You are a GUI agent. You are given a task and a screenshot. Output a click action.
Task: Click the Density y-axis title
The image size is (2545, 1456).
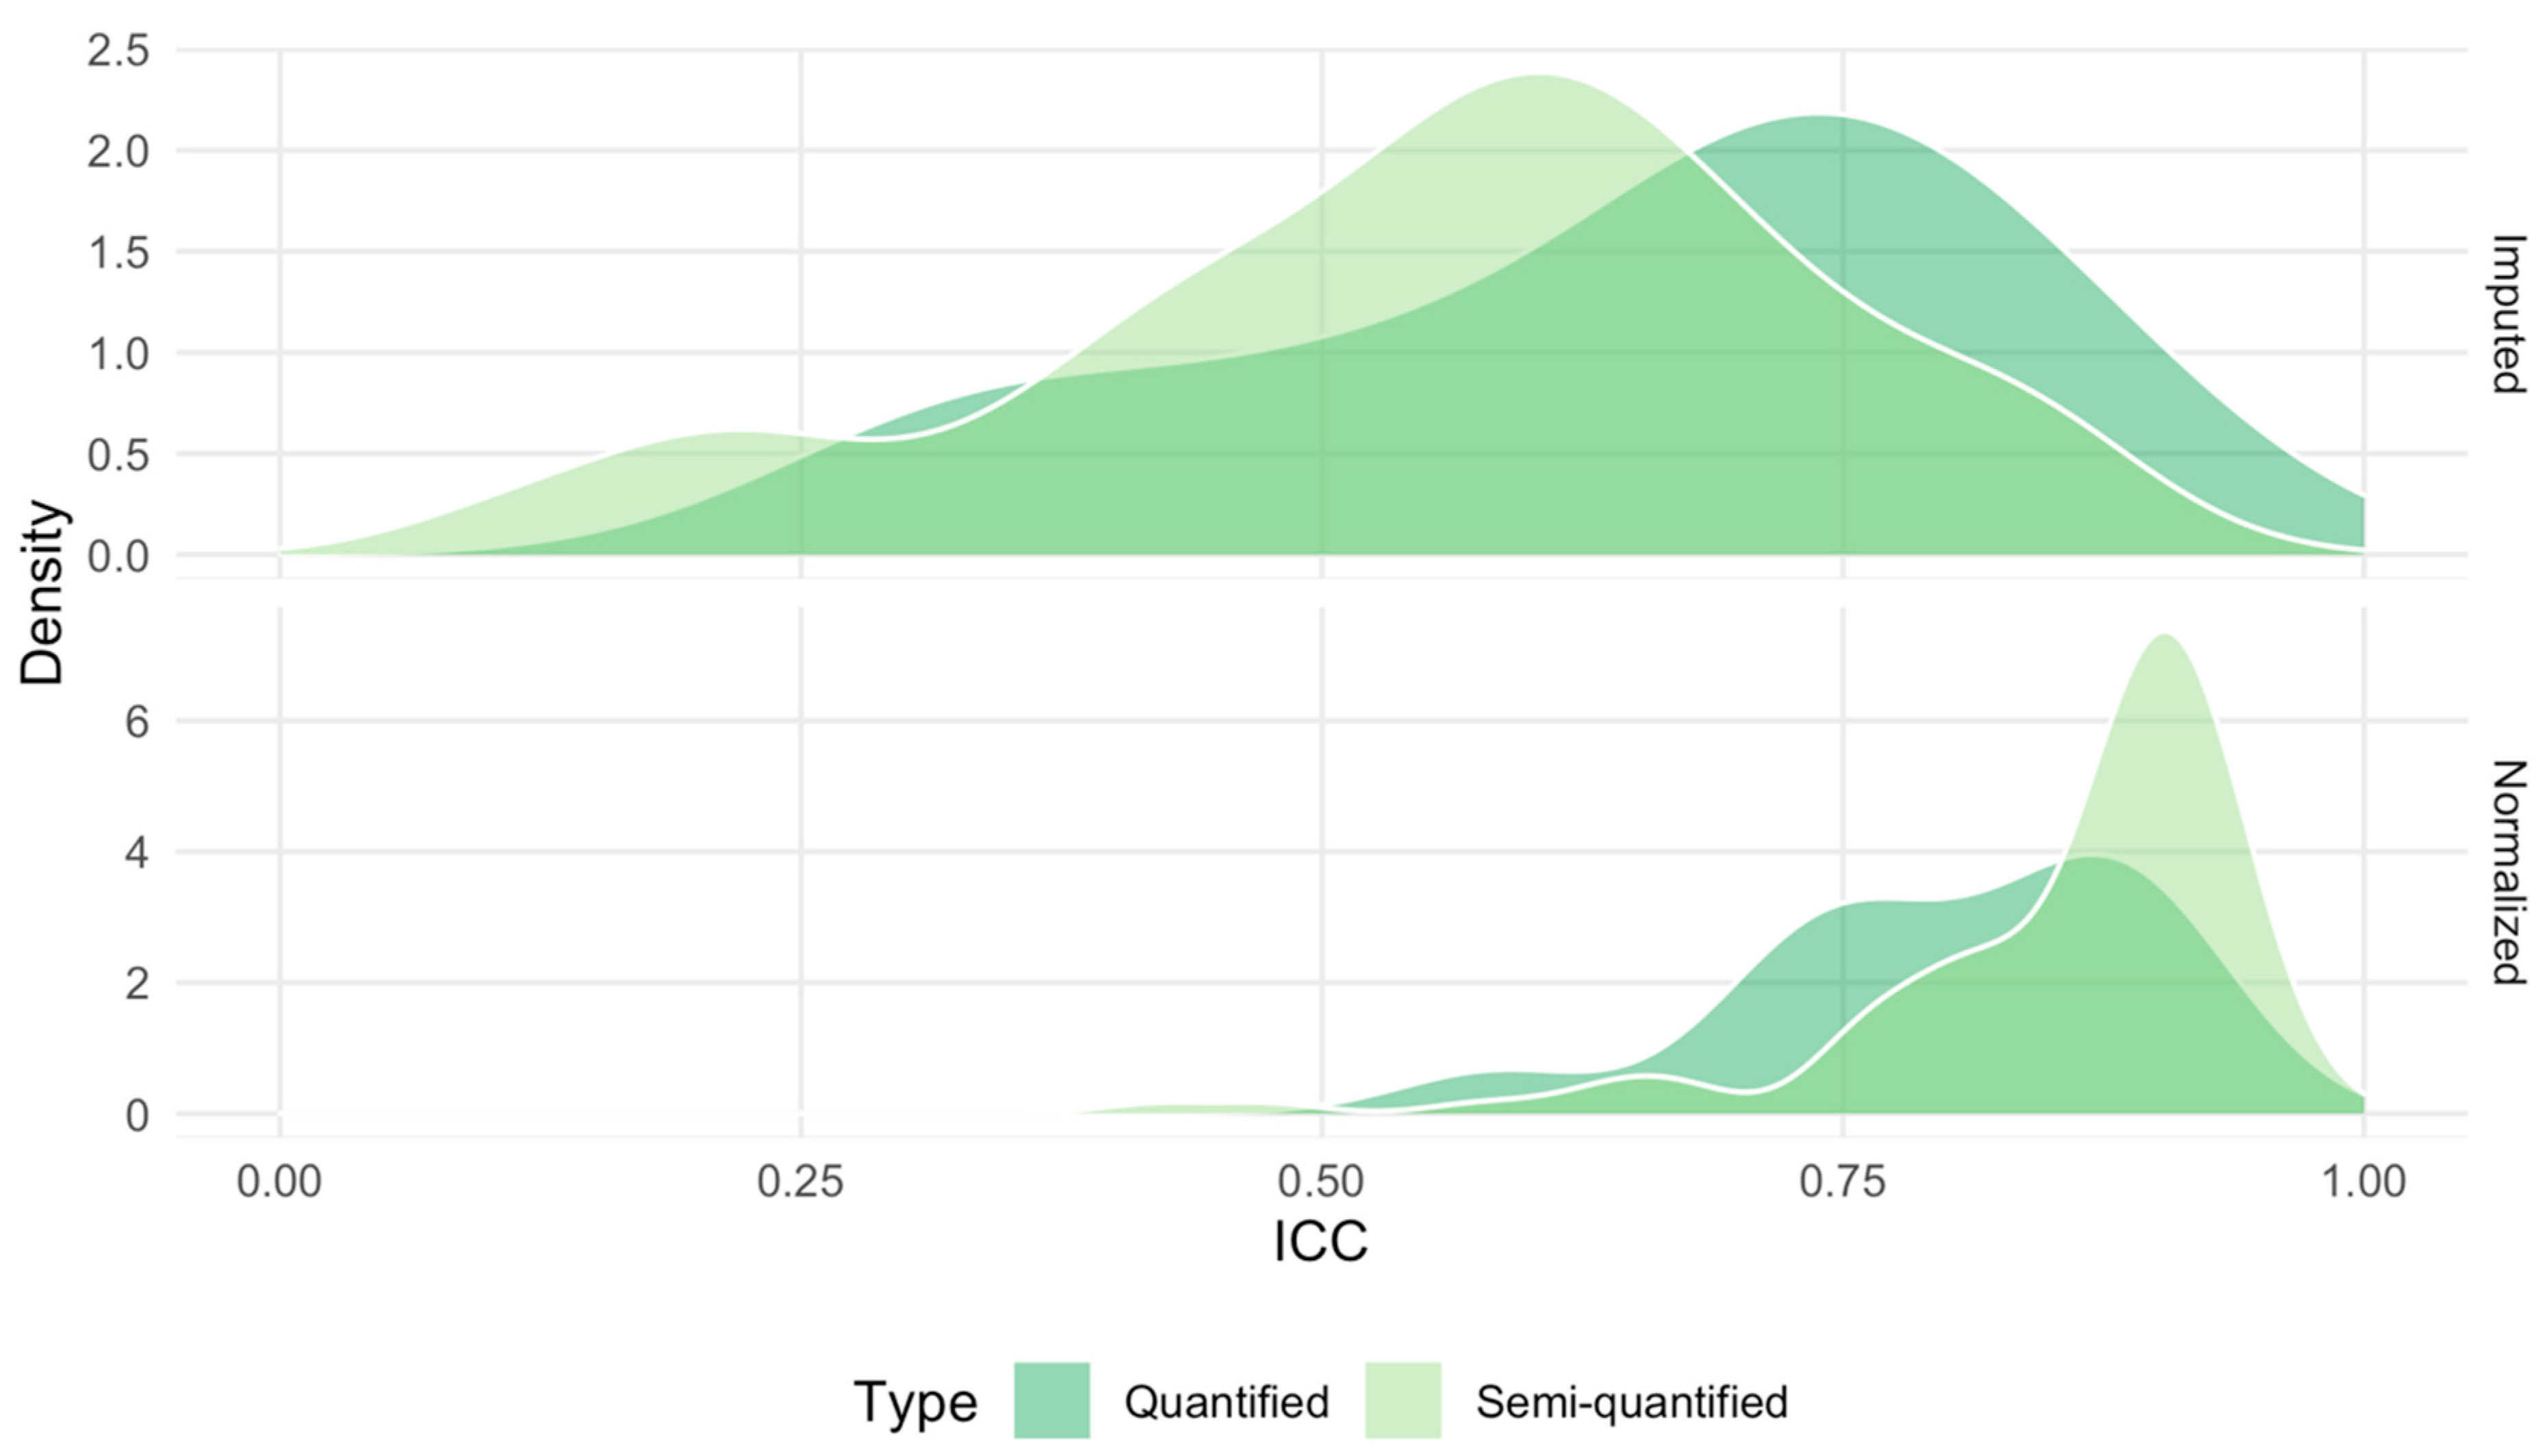pos(42,592)
